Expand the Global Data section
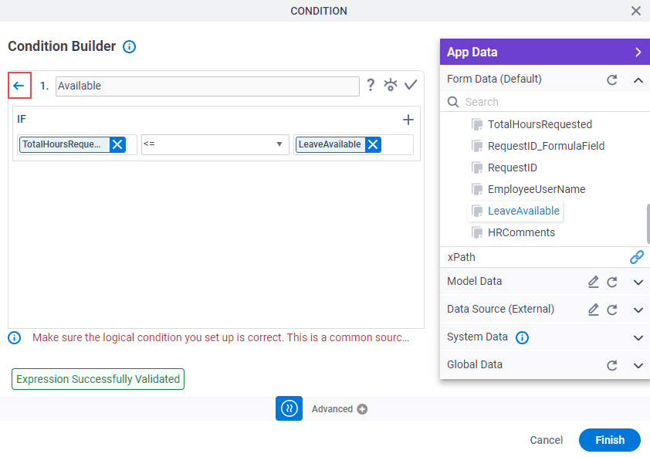The width and height of the screenshot is (650, 457). 638,365
